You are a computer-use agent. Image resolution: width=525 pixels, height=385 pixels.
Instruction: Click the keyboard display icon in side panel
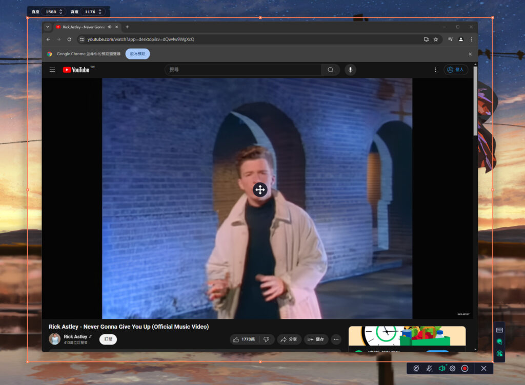point(499,330)
